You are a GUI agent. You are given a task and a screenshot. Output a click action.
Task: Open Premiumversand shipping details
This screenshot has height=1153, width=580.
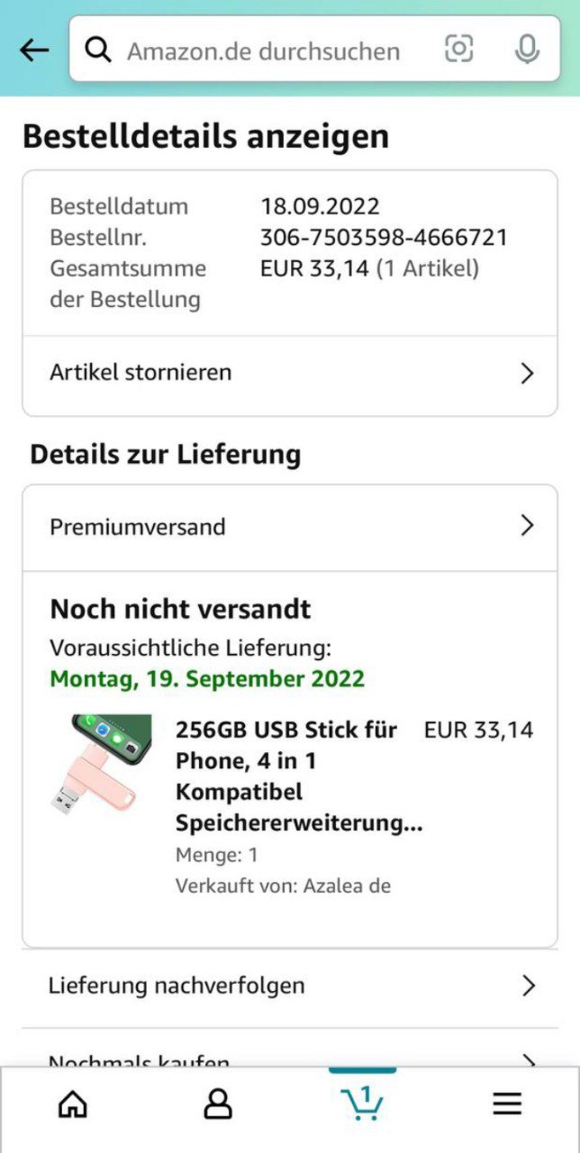click(x=138, y=527)
